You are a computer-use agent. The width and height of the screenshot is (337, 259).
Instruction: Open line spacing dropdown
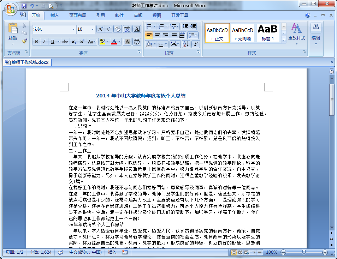(x=193, y=35)
